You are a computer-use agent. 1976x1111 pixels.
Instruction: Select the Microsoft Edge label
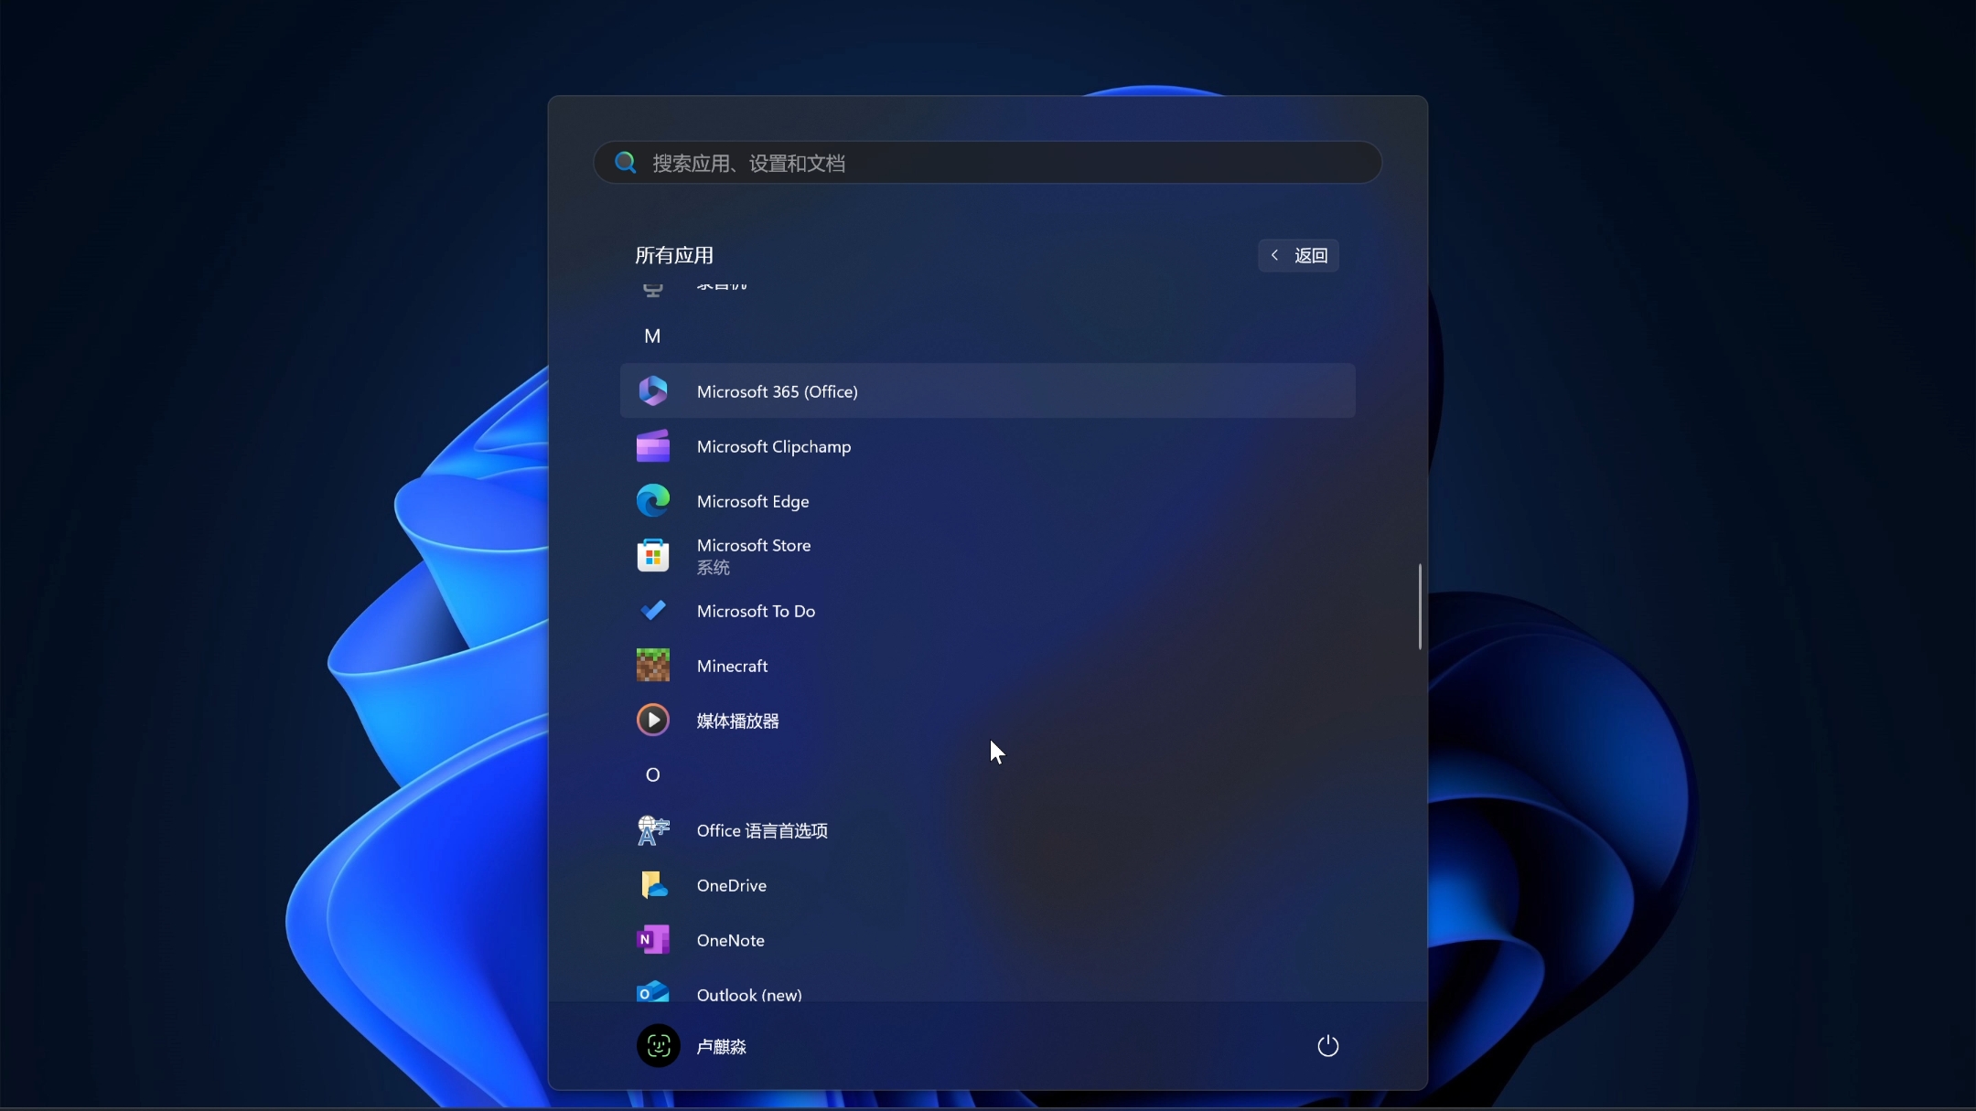click(x=752, y=501)
